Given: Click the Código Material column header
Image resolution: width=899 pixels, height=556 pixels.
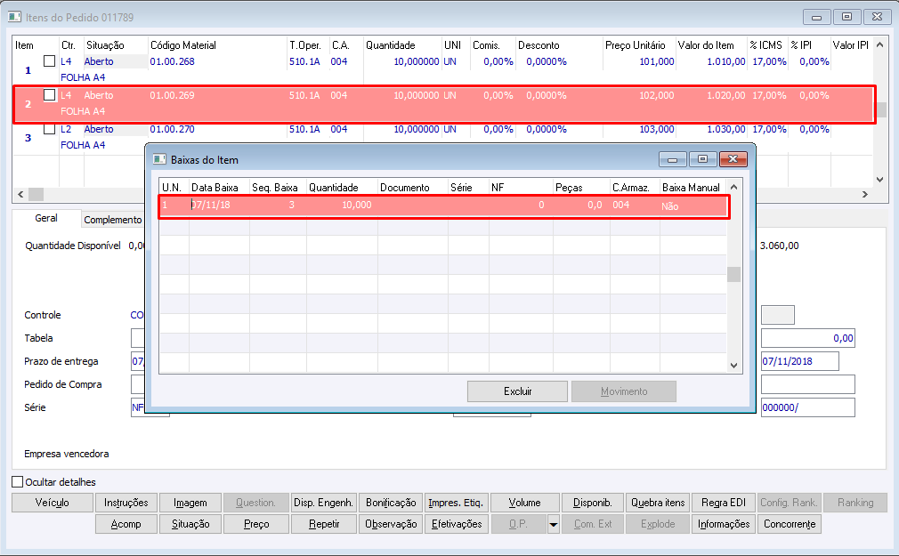Looking at the screenshot, I should coord(182,45).
